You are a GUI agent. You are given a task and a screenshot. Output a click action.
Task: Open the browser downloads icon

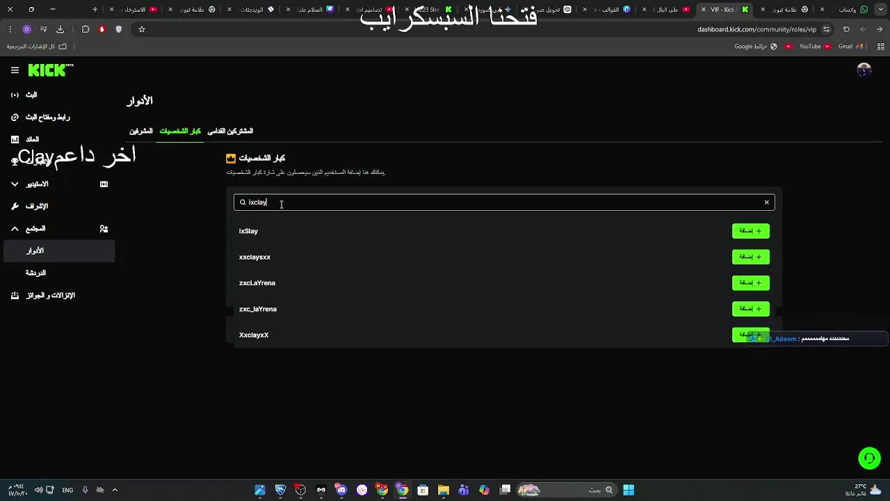60,29
